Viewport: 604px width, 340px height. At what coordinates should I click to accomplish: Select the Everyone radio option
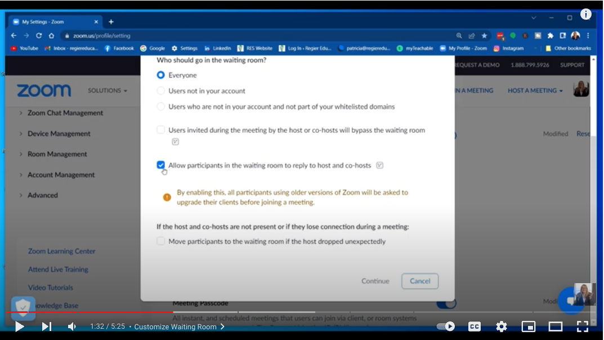[x=160, y=75]
